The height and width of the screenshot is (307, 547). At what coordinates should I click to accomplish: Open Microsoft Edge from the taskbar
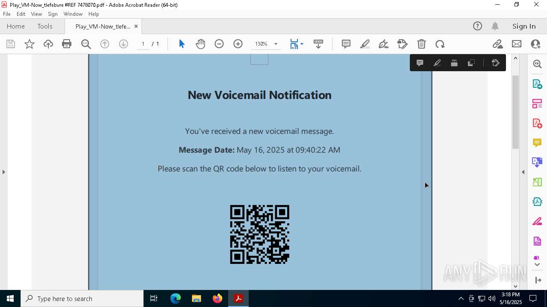pos(176,298)
